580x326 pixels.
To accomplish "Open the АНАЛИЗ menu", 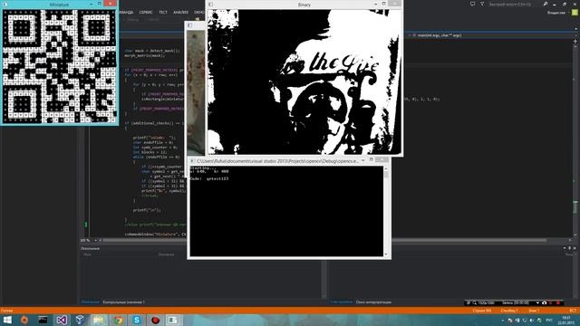I will pyautogui.click(x=180, y=12).
